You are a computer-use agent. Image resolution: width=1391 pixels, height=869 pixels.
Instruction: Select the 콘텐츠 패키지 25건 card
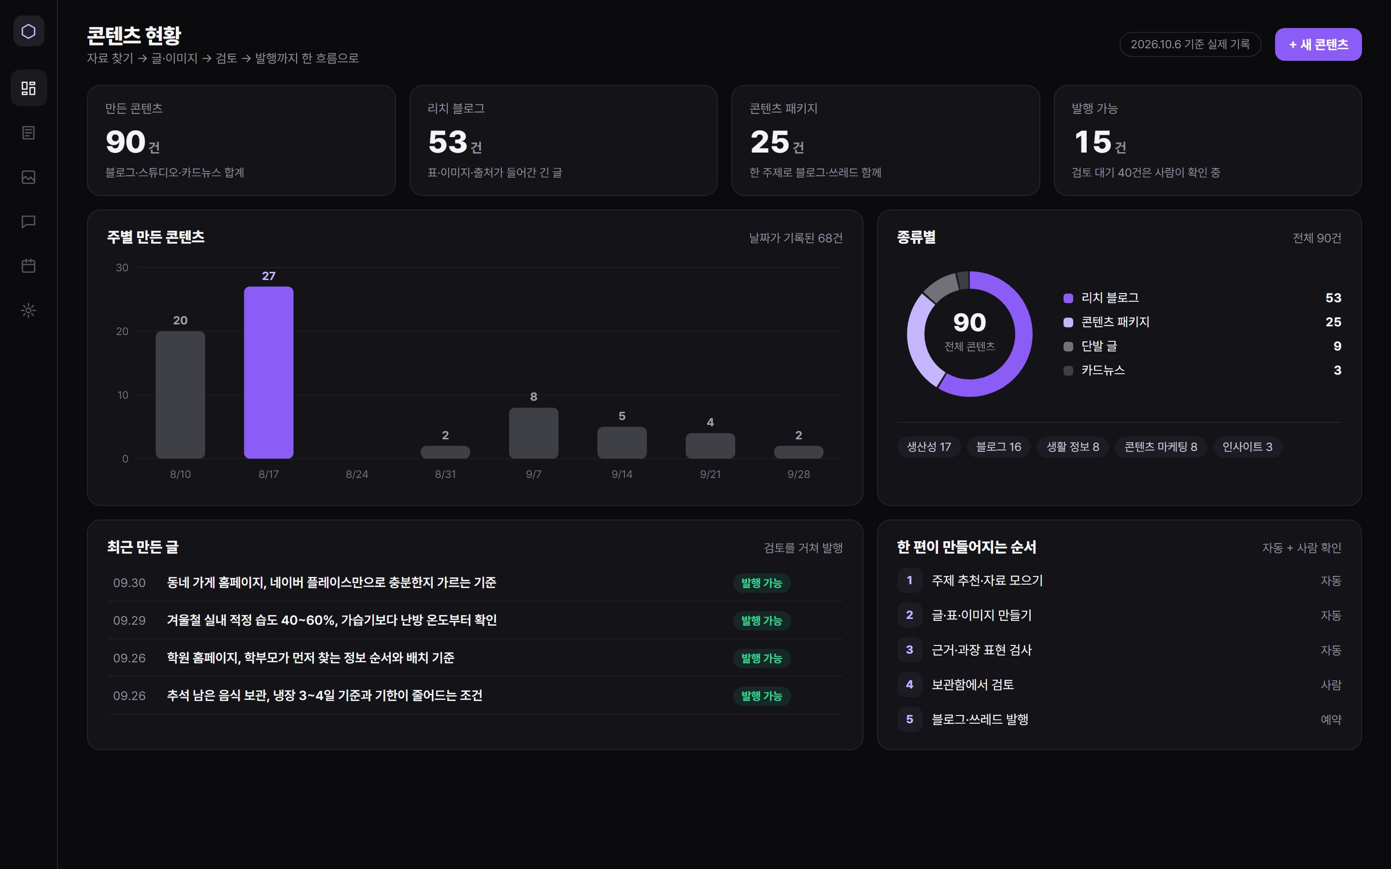click(x=885, y=141)
